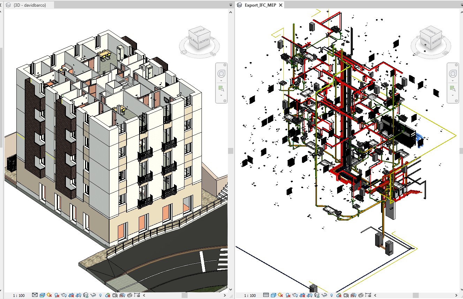Screen dimensions: 463x299
Task: Click right scroll arrow in Export_IFC_MEP view
Action: [x=456, y=295]
